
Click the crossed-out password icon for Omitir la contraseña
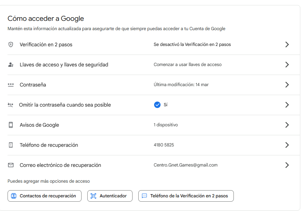coord(10,105)
